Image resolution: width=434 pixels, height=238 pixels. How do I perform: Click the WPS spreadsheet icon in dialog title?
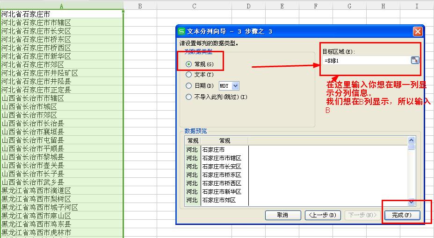point(181,31)
